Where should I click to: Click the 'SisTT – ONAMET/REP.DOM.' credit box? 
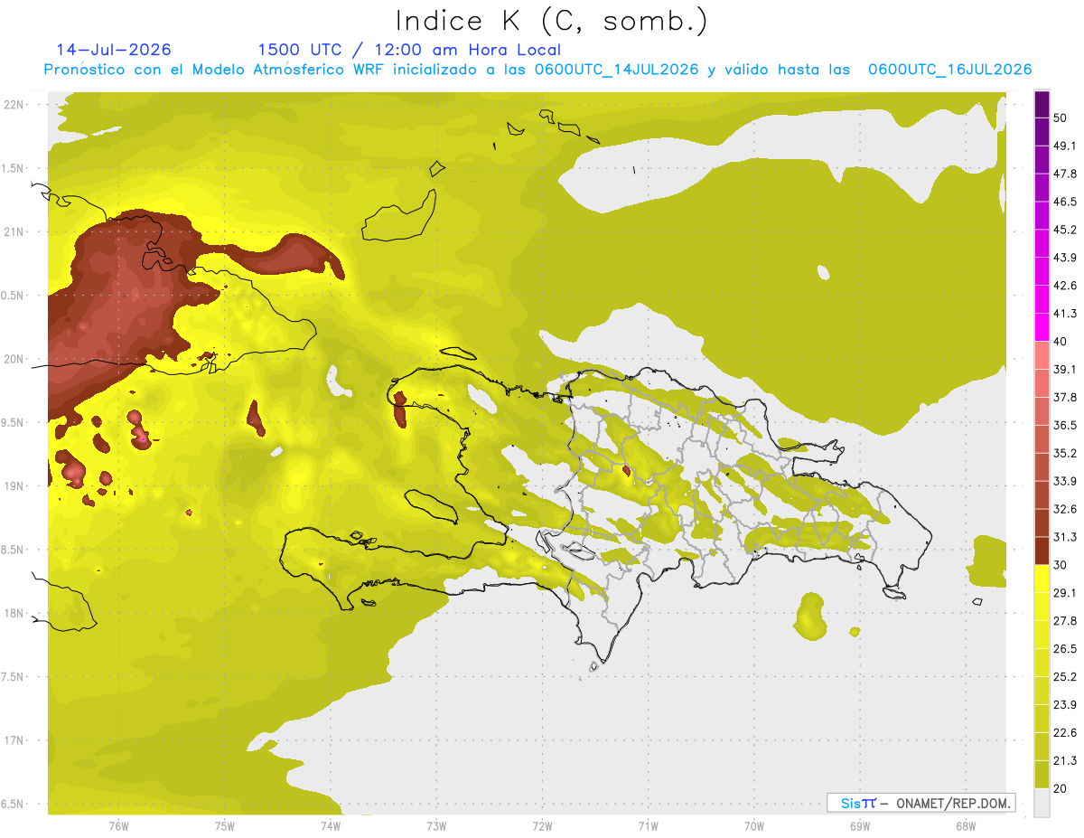[x=920, y=803]
